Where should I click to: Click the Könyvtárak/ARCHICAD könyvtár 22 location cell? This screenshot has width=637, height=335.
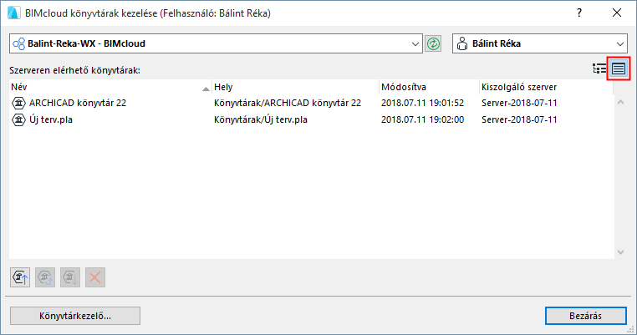288,103
